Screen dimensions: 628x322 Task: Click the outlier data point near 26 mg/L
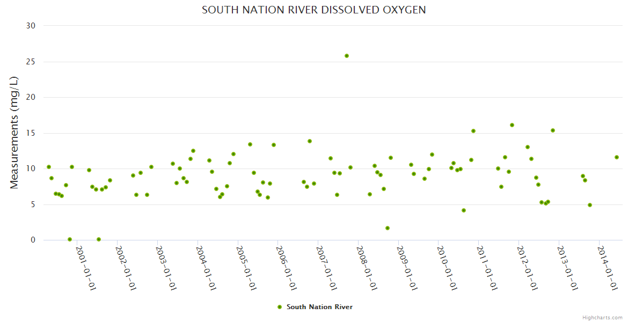(x=347, y=56)
